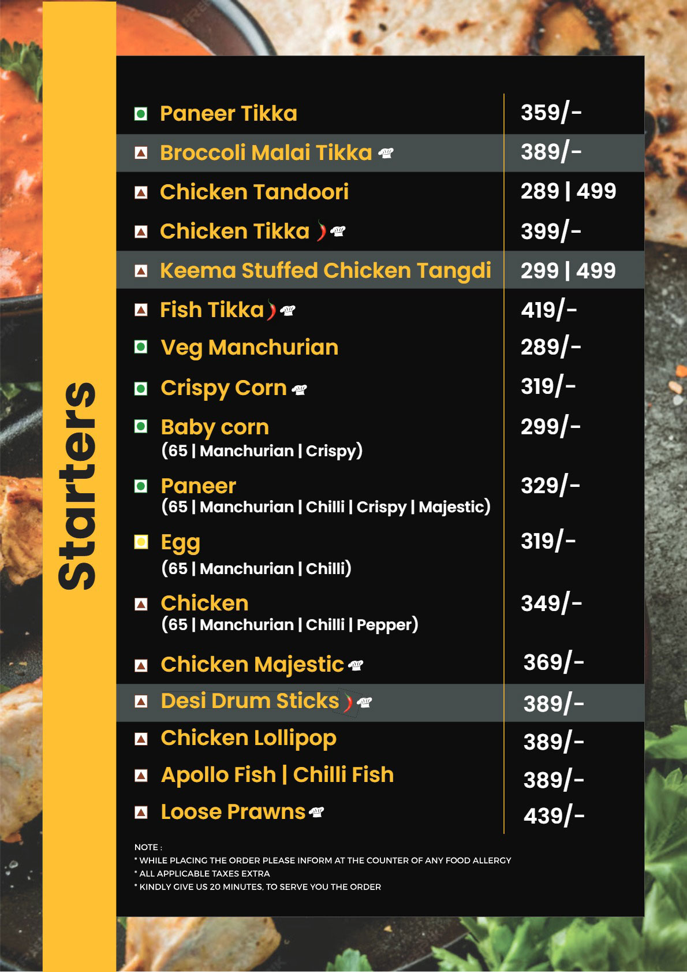Screen dimensions: 687x972
Task: Click the food allergy note at the bottom
Action: 323,861
